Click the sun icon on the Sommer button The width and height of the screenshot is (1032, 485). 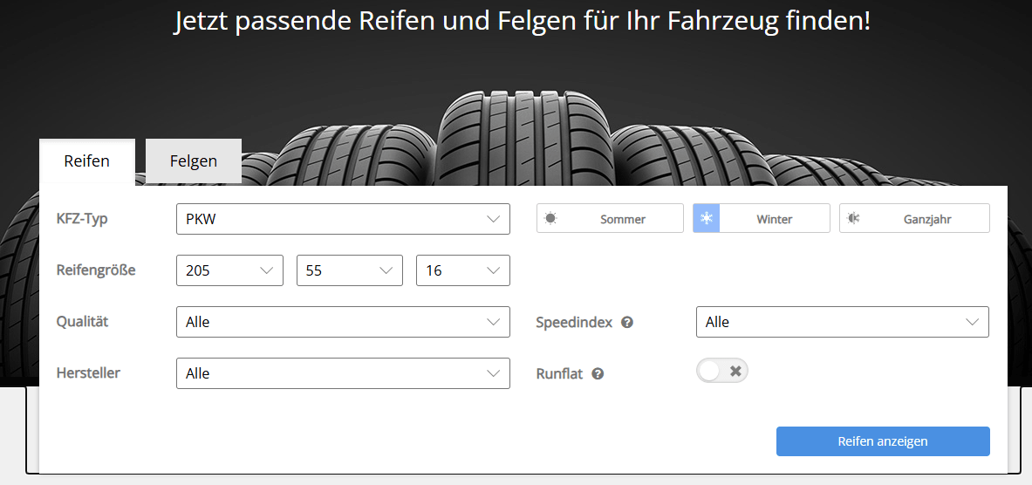point(550,219)
